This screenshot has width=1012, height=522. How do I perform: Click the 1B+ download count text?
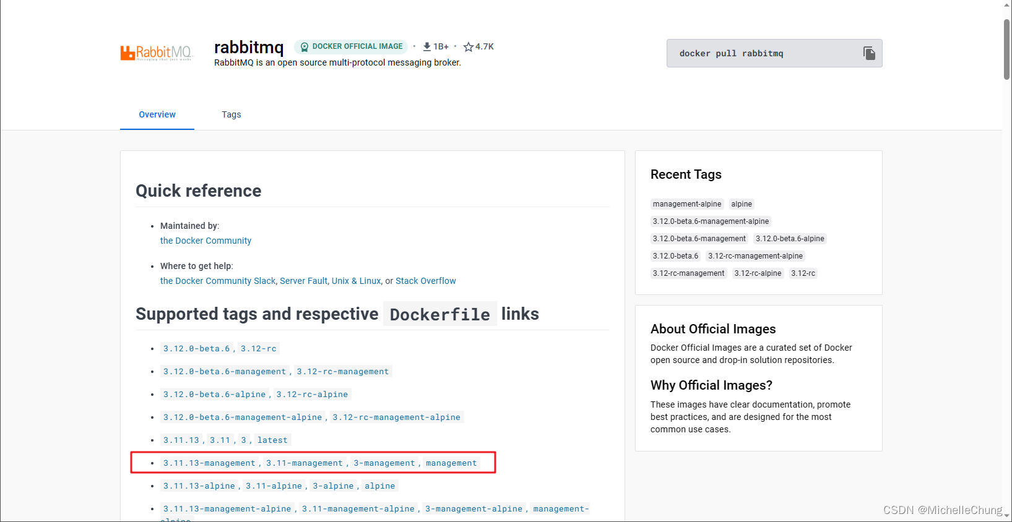coord(441,46)
